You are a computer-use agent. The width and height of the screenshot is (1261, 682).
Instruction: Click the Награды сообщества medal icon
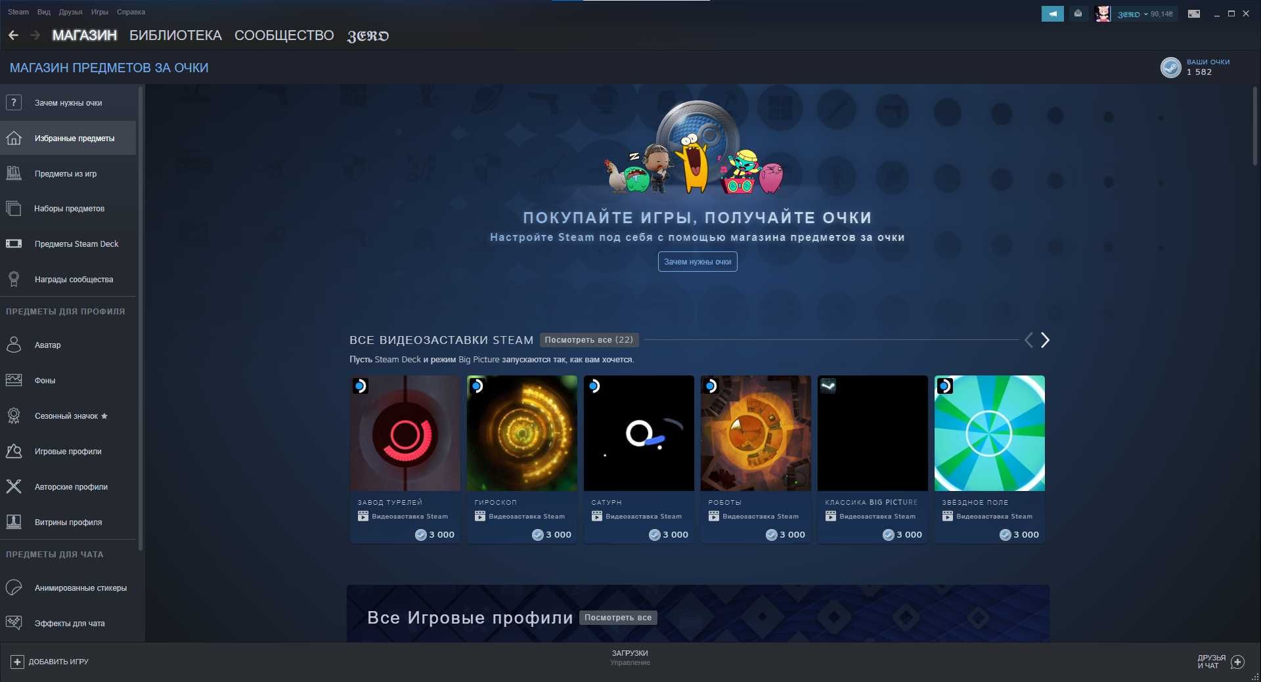[x=14, y=279]
